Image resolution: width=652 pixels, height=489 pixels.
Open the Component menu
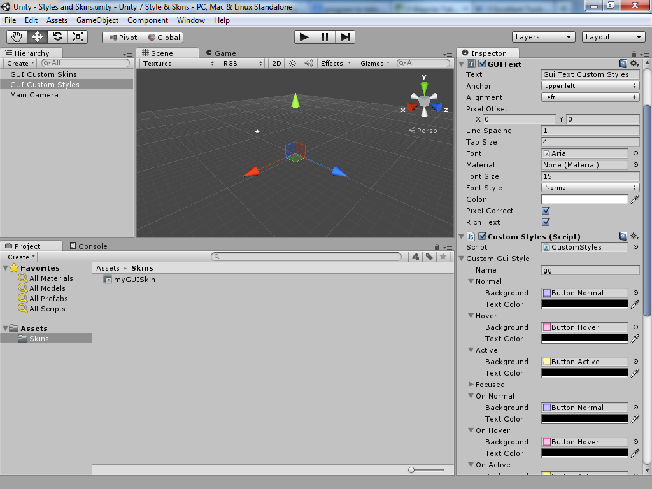pos(148,20)
